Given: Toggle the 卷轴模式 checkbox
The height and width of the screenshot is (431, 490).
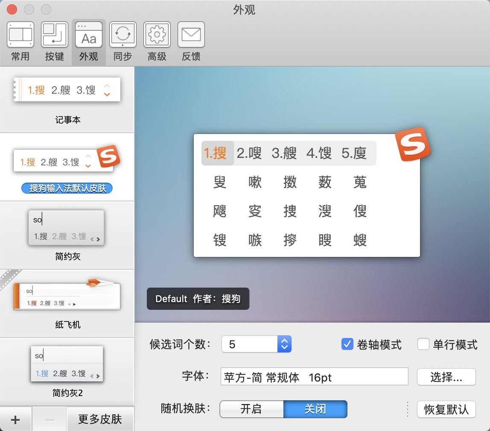Looking at the screenshot, I should tap(347, 344).
